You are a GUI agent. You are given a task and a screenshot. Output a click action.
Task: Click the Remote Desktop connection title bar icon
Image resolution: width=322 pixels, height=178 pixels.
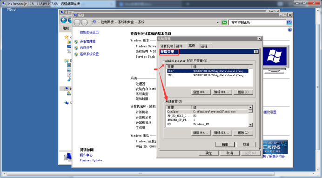[4, 4]
